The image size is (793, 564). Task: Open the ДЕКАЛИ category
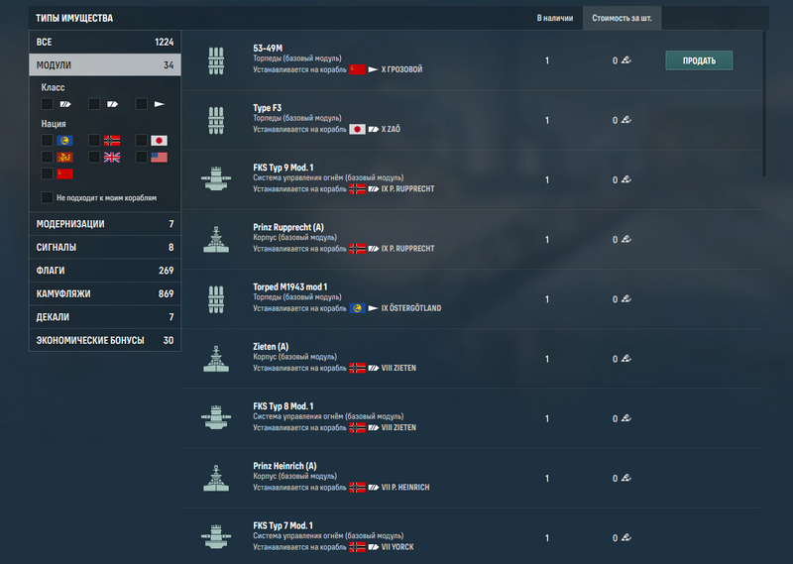click(105, 316)
